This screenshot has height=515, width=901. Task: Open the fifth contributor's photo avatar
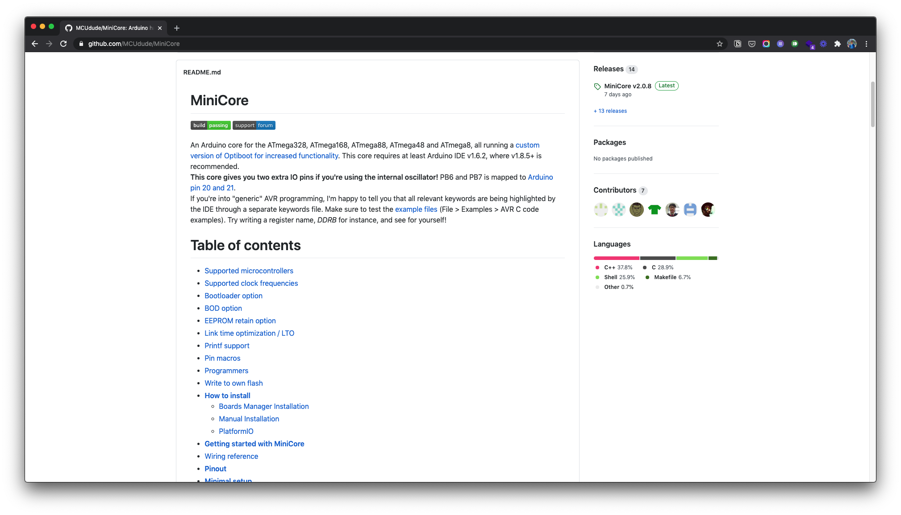coord(672,210)
